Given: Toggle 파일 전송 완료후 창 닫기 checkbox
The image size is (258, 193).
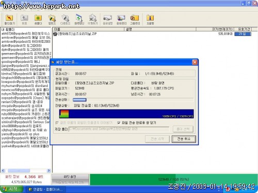Looking at the screenshot, I should pyautogui.click(x=119, y=122).
